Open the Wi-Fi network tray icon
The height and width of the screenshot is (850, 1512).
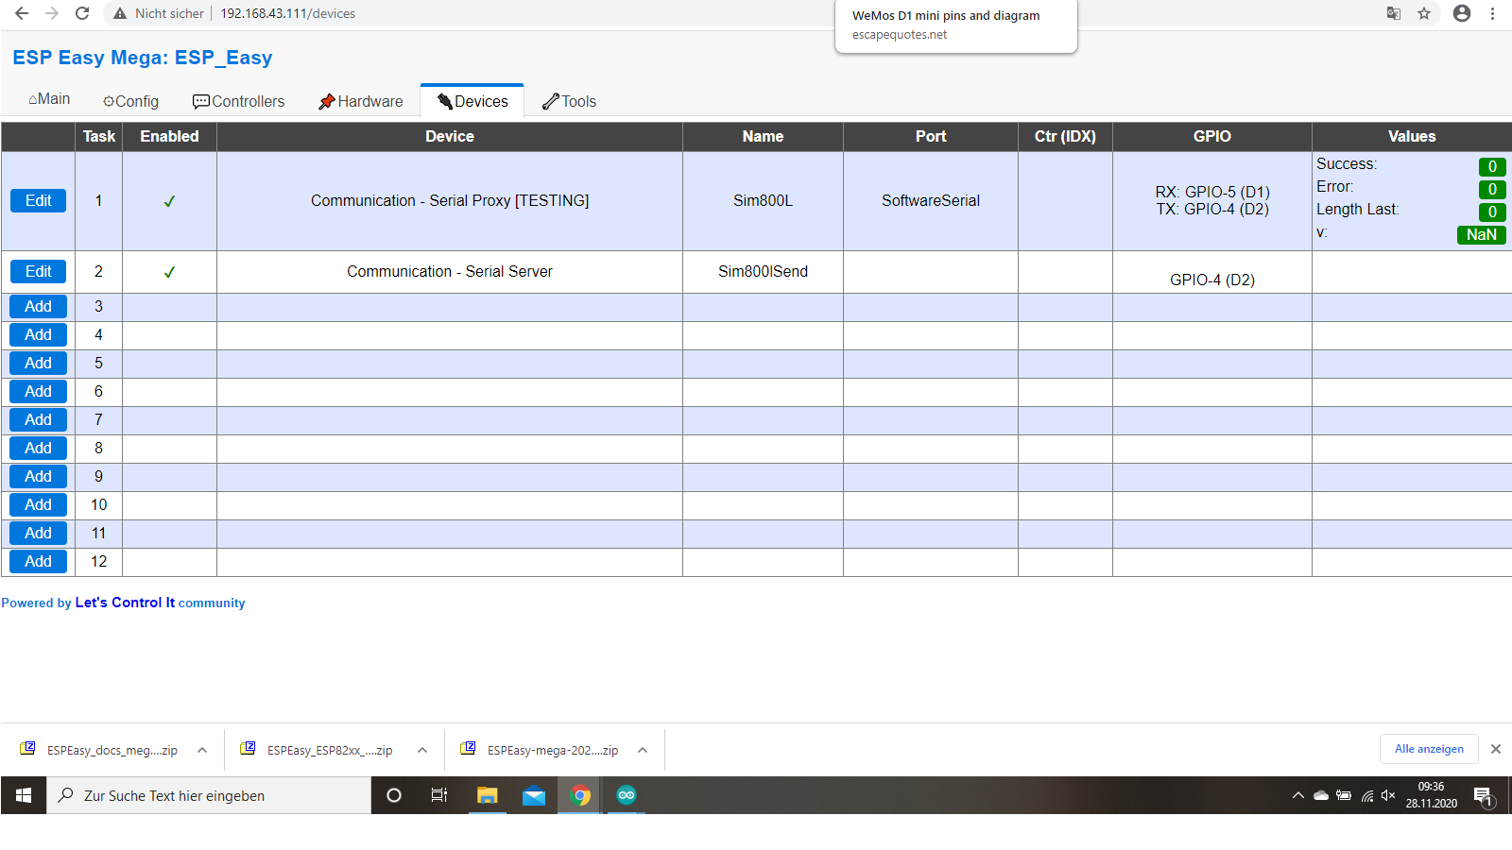(x=1366, y=795)
